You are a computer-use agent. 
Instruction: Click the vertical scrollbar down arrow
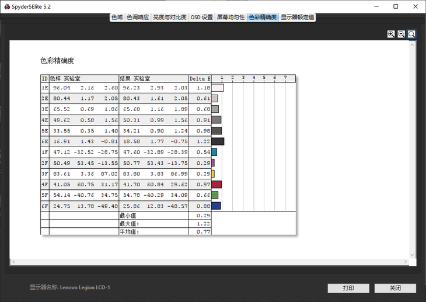click(412, 255)
